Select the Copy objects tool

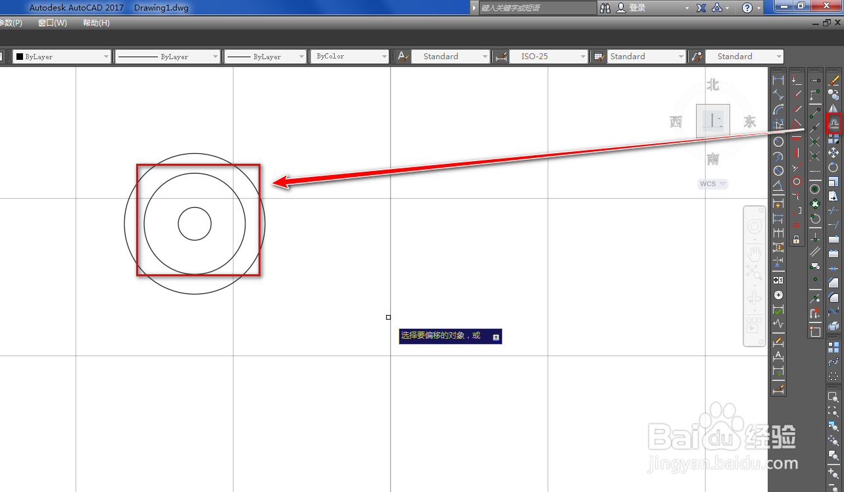833,94
